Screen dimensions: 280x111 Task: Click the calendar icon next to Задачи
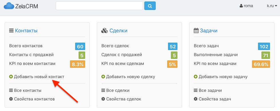[196, 31]
